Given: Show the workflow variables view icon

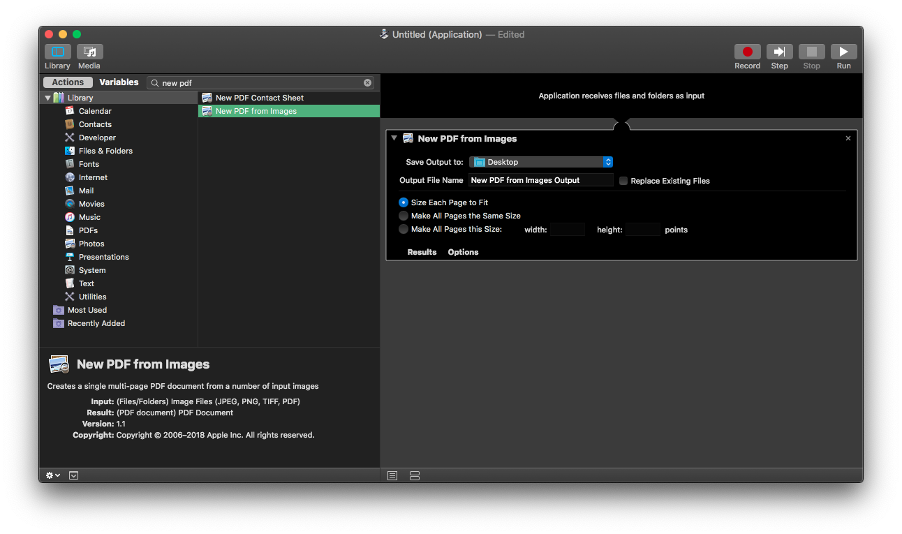Looking at the screenshot, I should click(415, 475).
